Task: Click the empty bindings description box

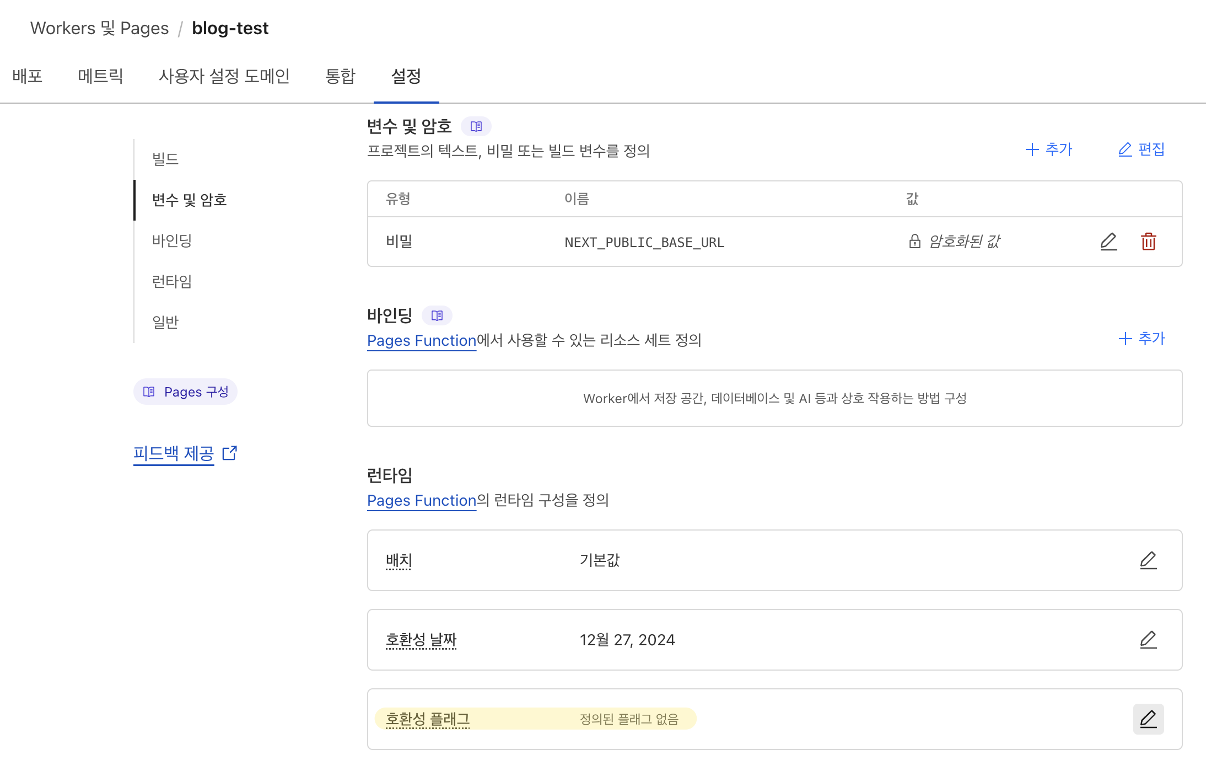Action: click(x=775, y=398)
